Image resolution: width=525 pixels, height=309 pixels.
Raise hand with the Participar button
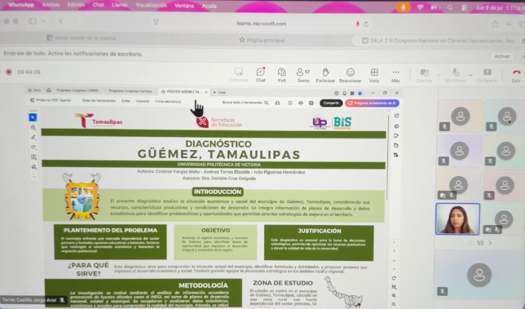325,75
